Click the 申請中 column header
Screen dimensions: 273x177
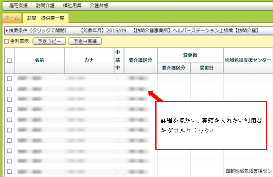coord(118,60)
